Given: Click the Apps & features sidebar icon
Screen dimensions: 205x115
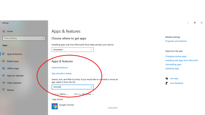Looking at the screenshot, I should (x=4, y=54).
